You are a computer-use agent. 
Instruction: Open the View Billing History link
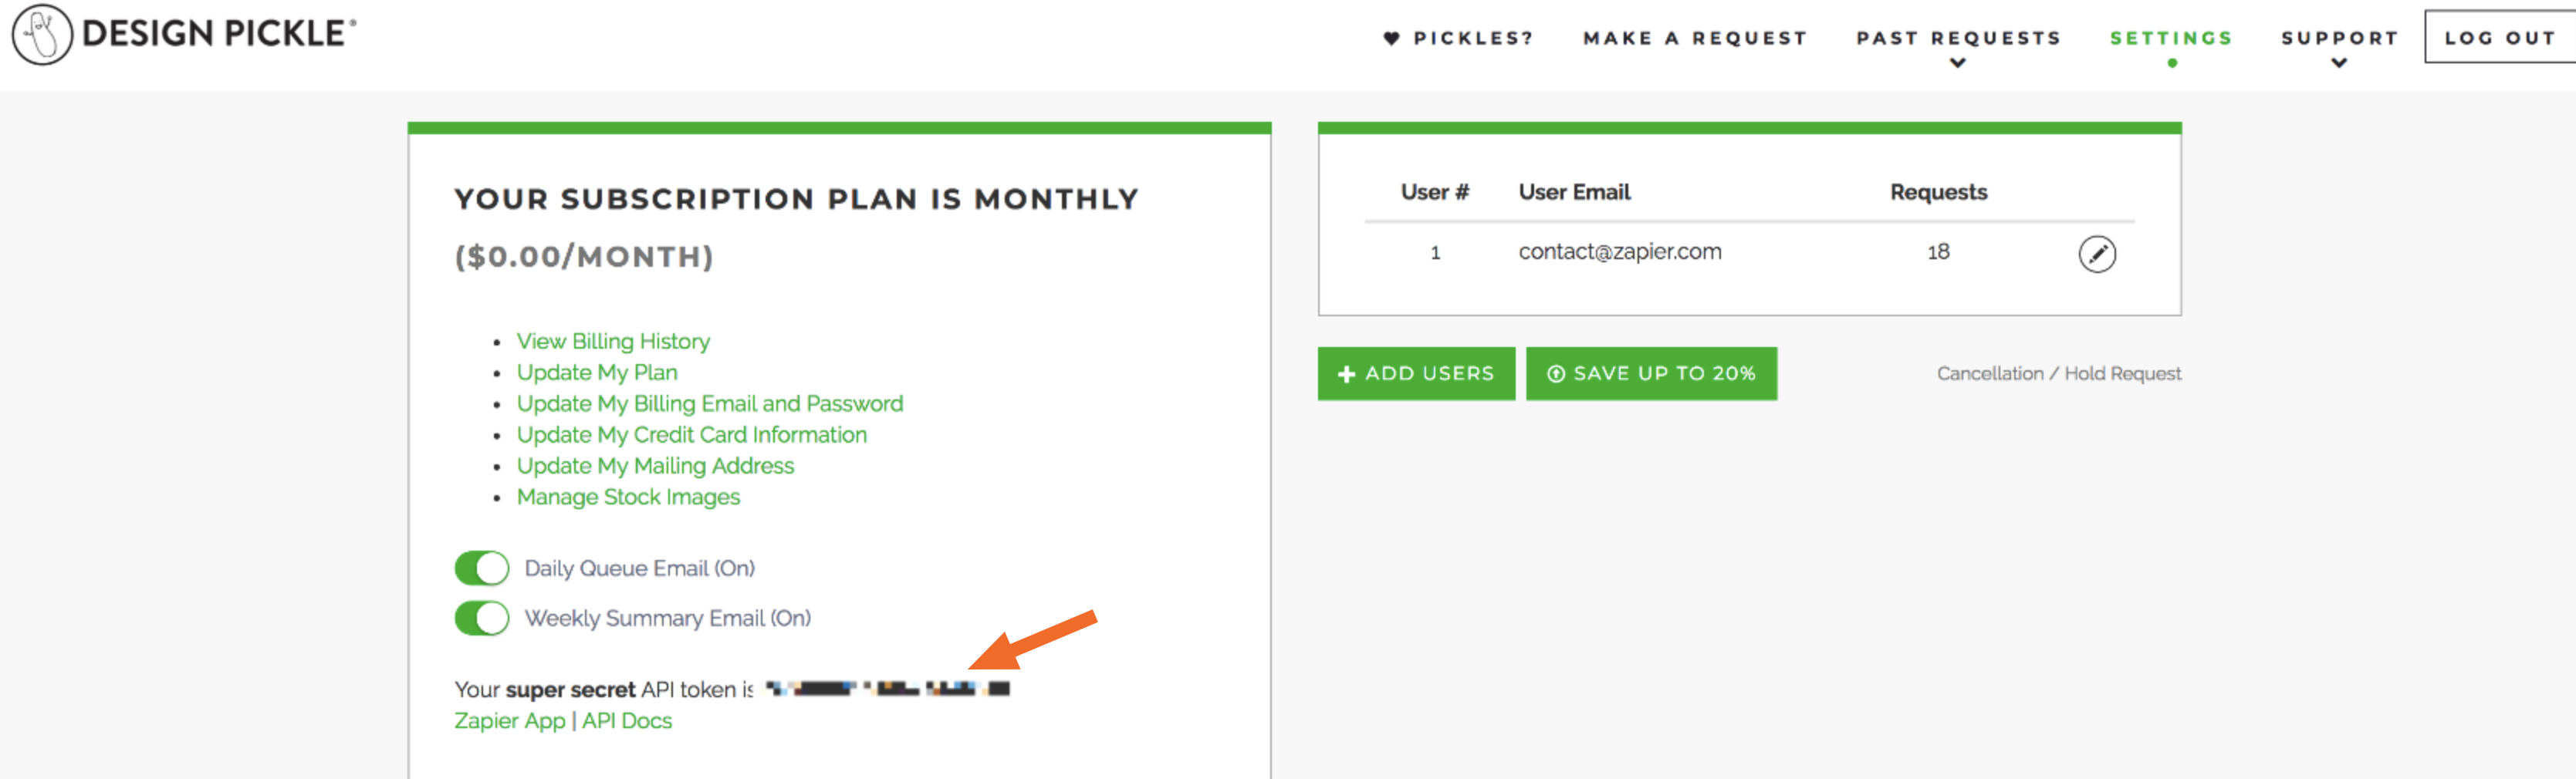point(613,341)
